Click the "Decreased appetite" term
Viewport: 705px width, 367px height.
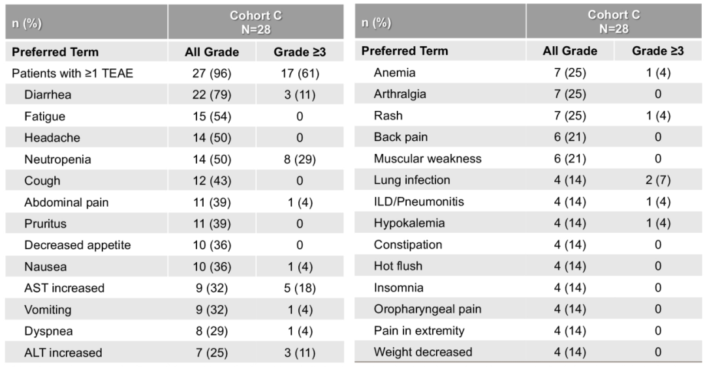point(78,245)
